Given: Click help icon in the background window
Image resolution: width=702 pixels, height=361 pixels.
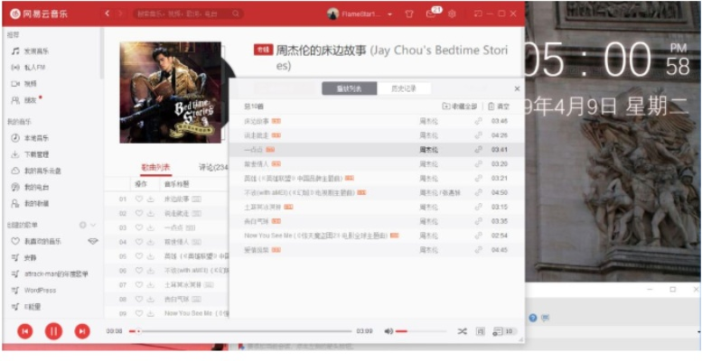Looking at the screenshot, I should click(x=532, y=318).
